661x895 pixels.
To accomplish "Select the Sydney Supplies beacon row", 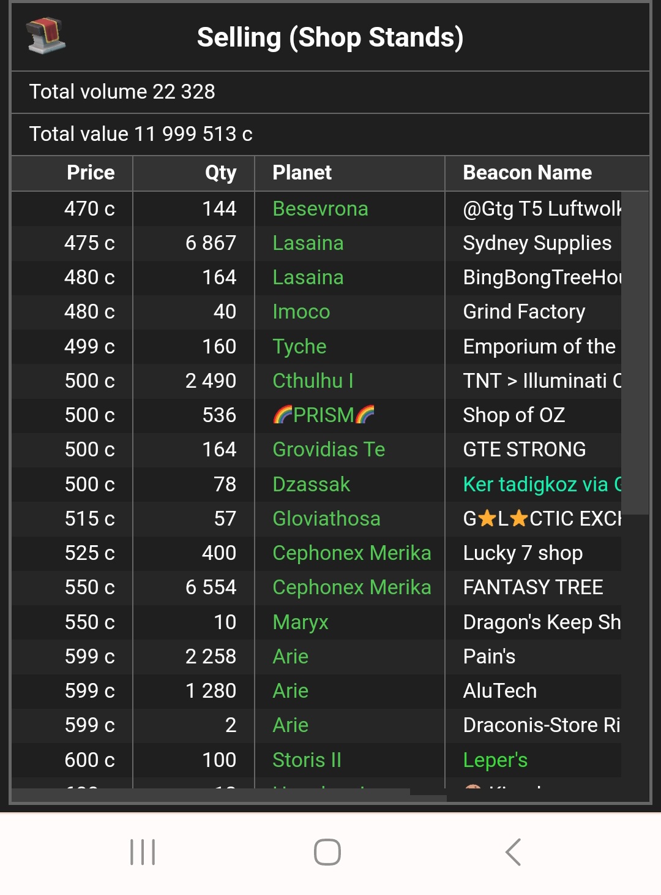I will pyautogui.click(x=316, y=243).
